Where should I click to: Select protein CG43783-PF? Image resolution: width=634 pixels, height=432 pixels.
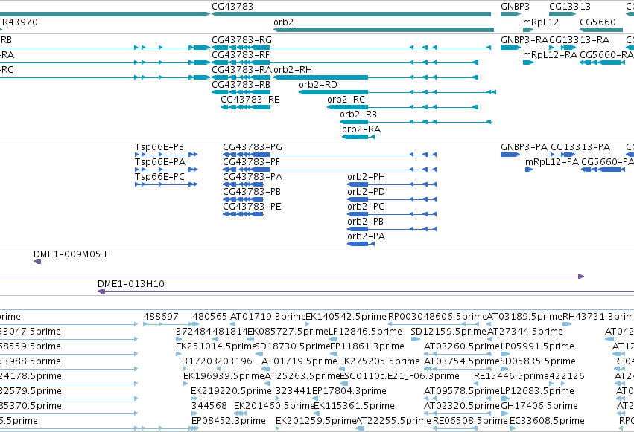click(329, 170)
